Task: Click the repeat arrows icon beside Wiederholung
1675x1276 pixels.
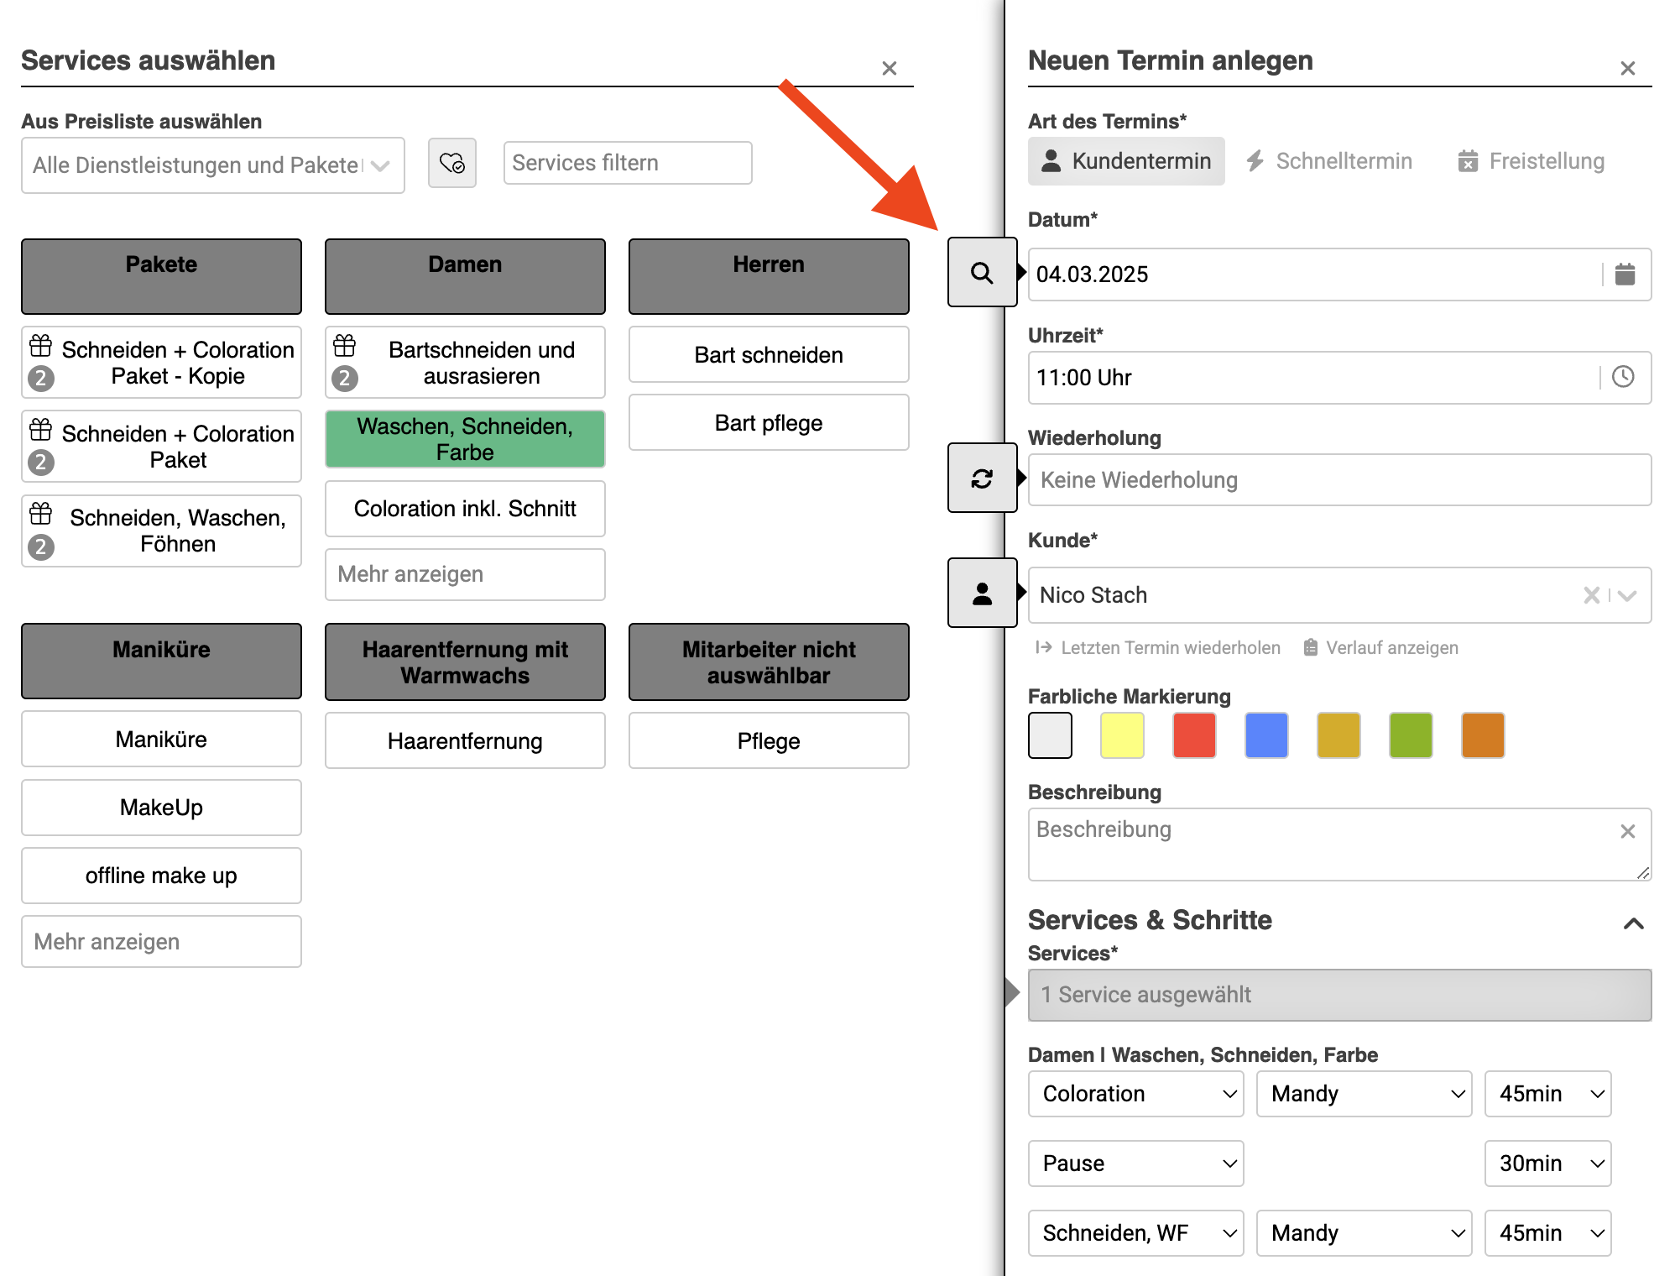Action: coord(981,478)
